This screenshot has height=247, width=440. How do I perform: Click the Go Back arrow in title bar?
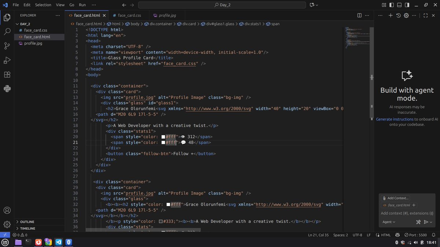click(124, 5)
